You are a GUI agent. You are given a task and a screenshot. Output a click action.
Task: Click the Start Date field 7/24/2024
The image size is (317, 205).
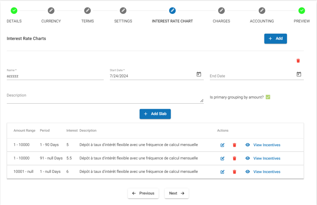(153, 76)
